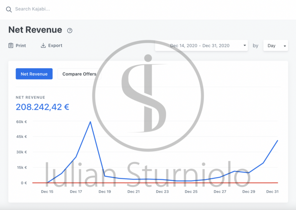The image size is (296, 210).
Task: Click the Print text link
Action: pyautogui.click(x=21, y=46)
